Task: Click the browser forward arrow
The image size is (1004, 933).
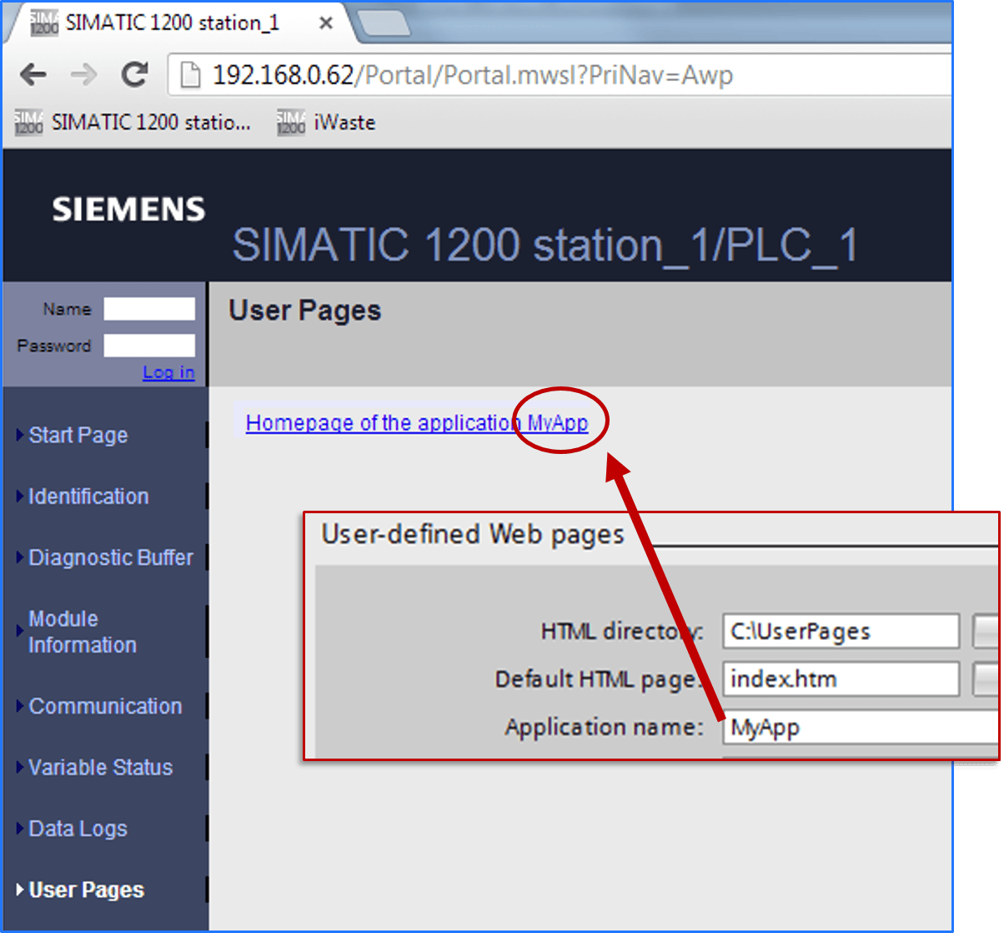Action: click(x=83, y=75)
